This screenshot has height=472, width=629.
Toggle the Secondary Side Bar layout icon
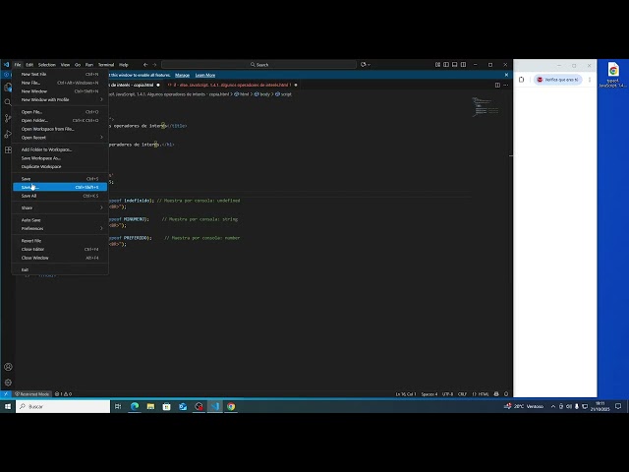tap(463, 64)
